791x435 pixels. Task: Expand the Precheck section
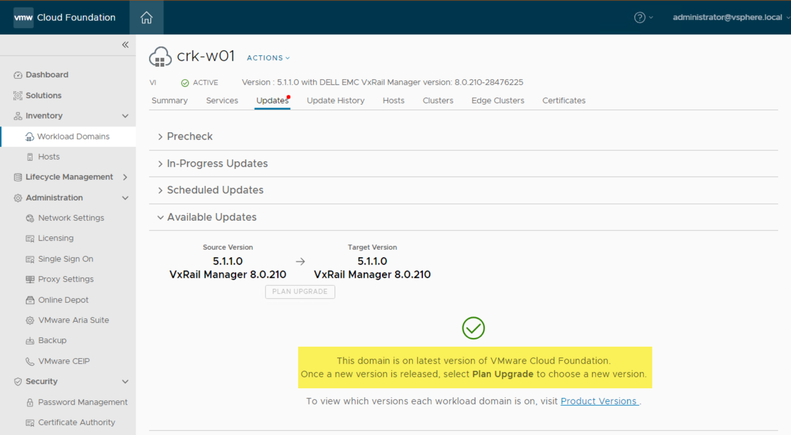pyautogui.click(x=189, y=137)
